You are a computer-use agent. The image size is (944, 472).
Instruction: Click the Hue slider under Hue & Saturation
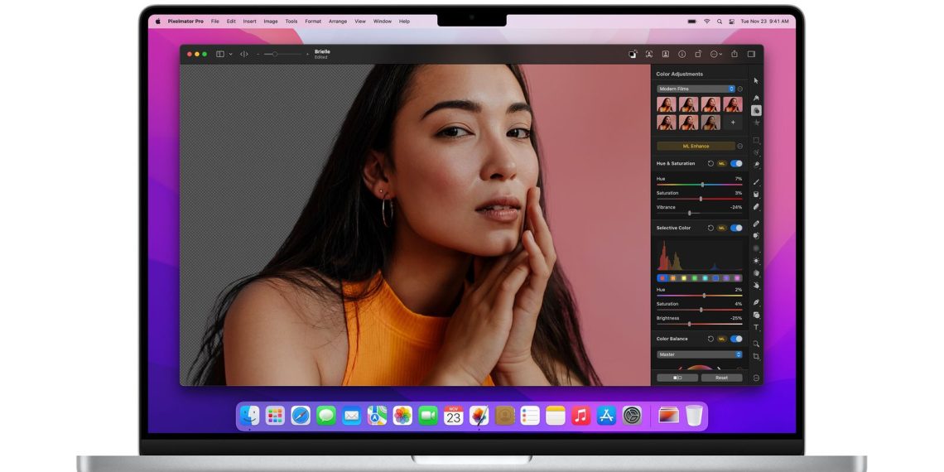(700, 185)
